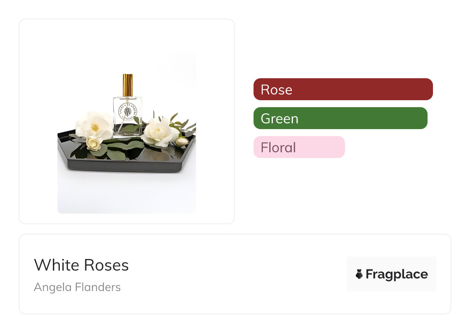The width and height of the screenshot is (470, 333).
Task: Click the gold cap of the bottle
Action: pos(128,85)
